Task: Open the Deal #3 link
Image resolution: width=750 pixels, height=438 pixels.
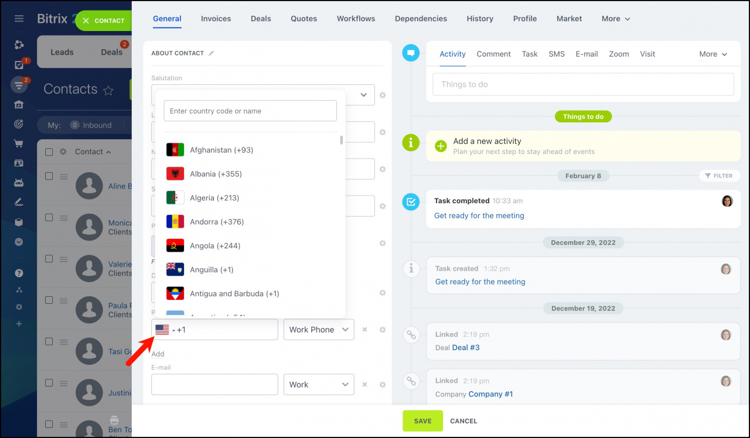Action: [x=466, y=348]
